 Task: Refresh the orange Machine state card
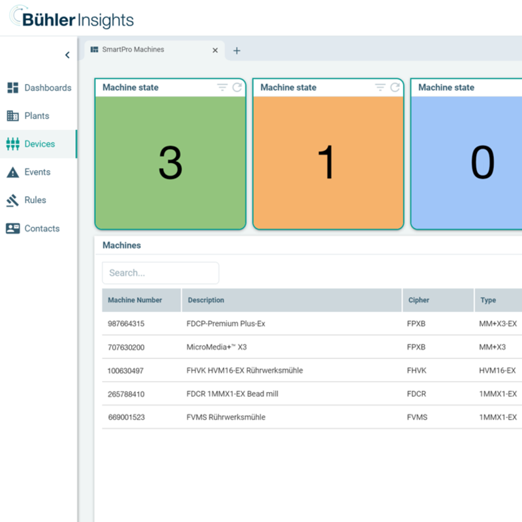[395, 87]
